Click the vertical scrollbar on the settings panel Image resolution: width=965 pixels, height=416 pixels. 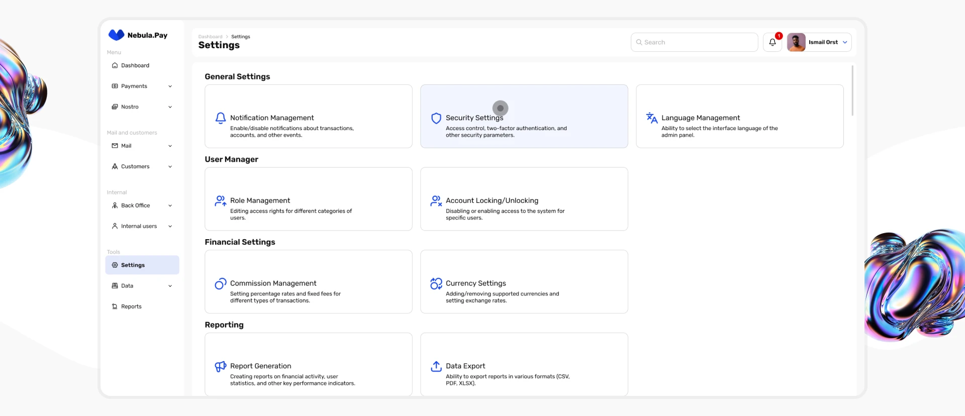point(852,90)
